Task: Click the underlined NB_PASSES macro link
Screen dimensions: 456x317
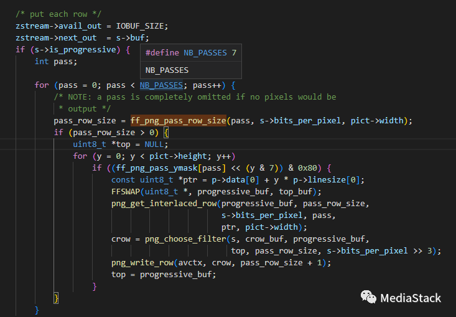Action: point(161,85)
